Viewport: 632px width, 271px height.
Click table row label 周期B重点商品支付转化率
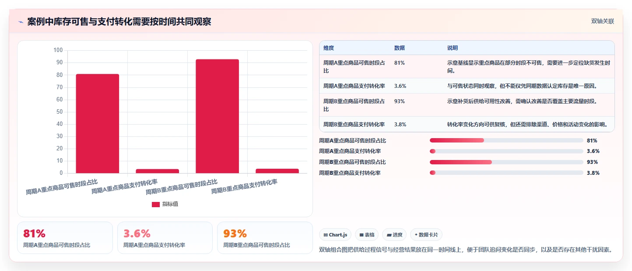pos(354,125)
